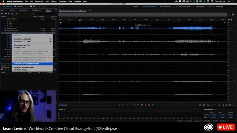Expand Files panel overflow chevrons
Viewport: 237px width, 133px height.
[x=56, y=10]
